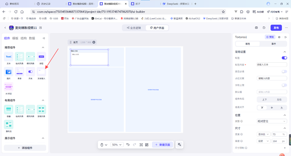Switch to the 业务逻辑 tab
291x156 pixels.
point(134,28)
